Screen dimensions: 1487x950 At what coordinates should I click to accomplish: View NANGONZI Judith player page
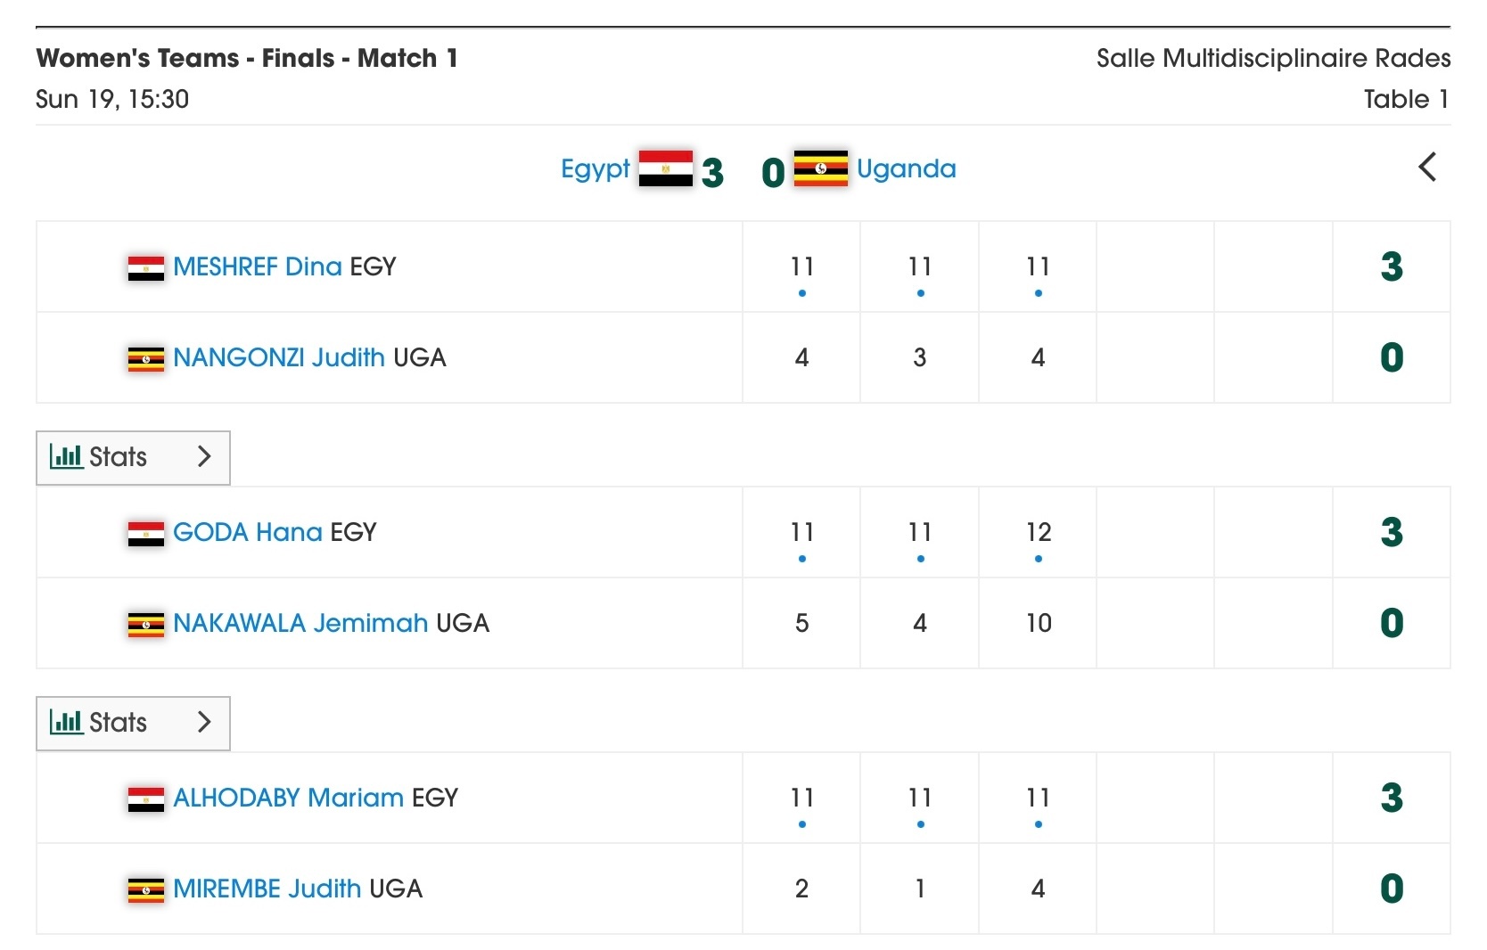279,357
